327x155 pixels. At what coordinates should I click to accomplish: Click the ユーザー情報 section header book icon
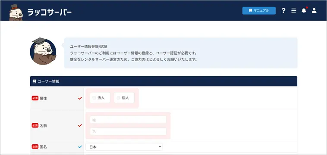click(35, 81)
